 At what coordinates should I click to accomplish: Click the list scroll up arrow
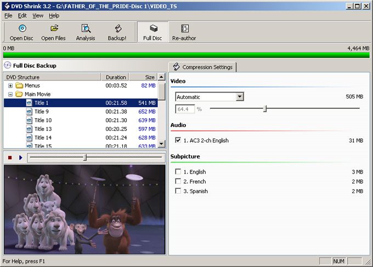[161, 77]
